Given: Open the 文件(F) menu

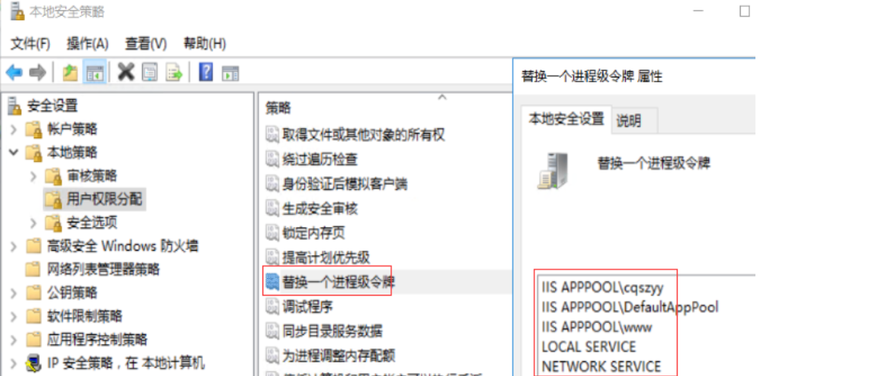Looking at the screenshot, I should click(30, 44).
